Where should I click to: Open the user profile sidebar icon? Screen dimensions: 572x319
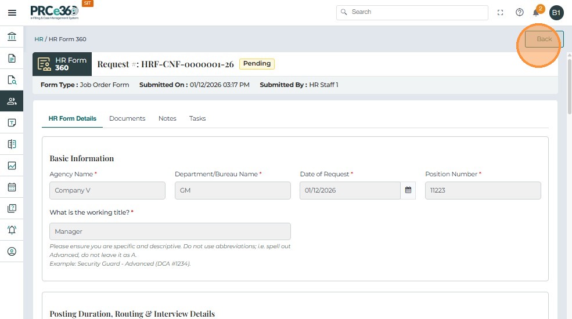[x=12, y=251]
